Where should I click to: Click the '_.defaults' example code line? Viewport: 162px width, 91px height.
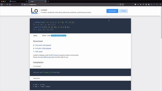click(x=54, y=22)
